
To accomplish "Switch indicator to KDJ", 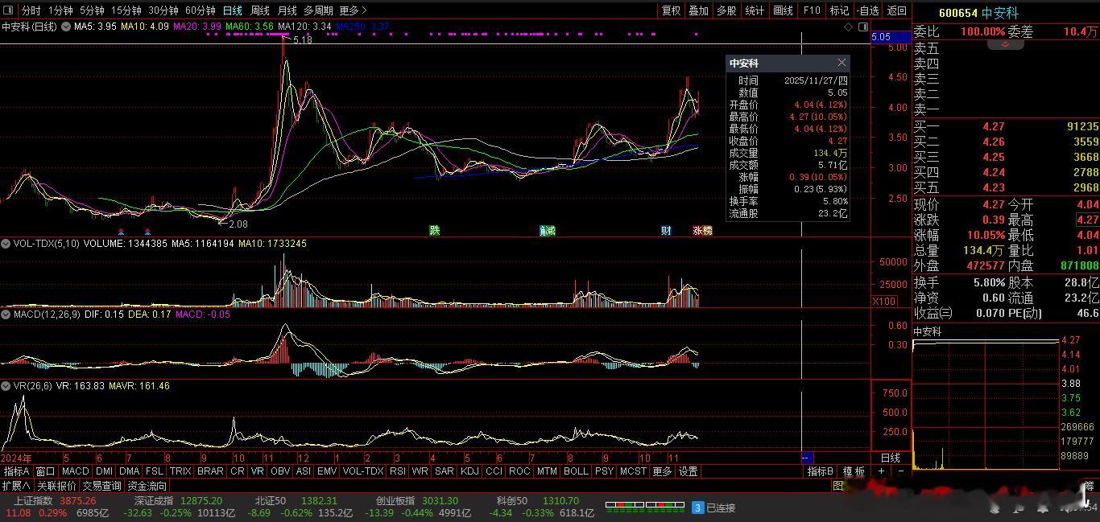I will pyautogui.click(x=469, y=471).
